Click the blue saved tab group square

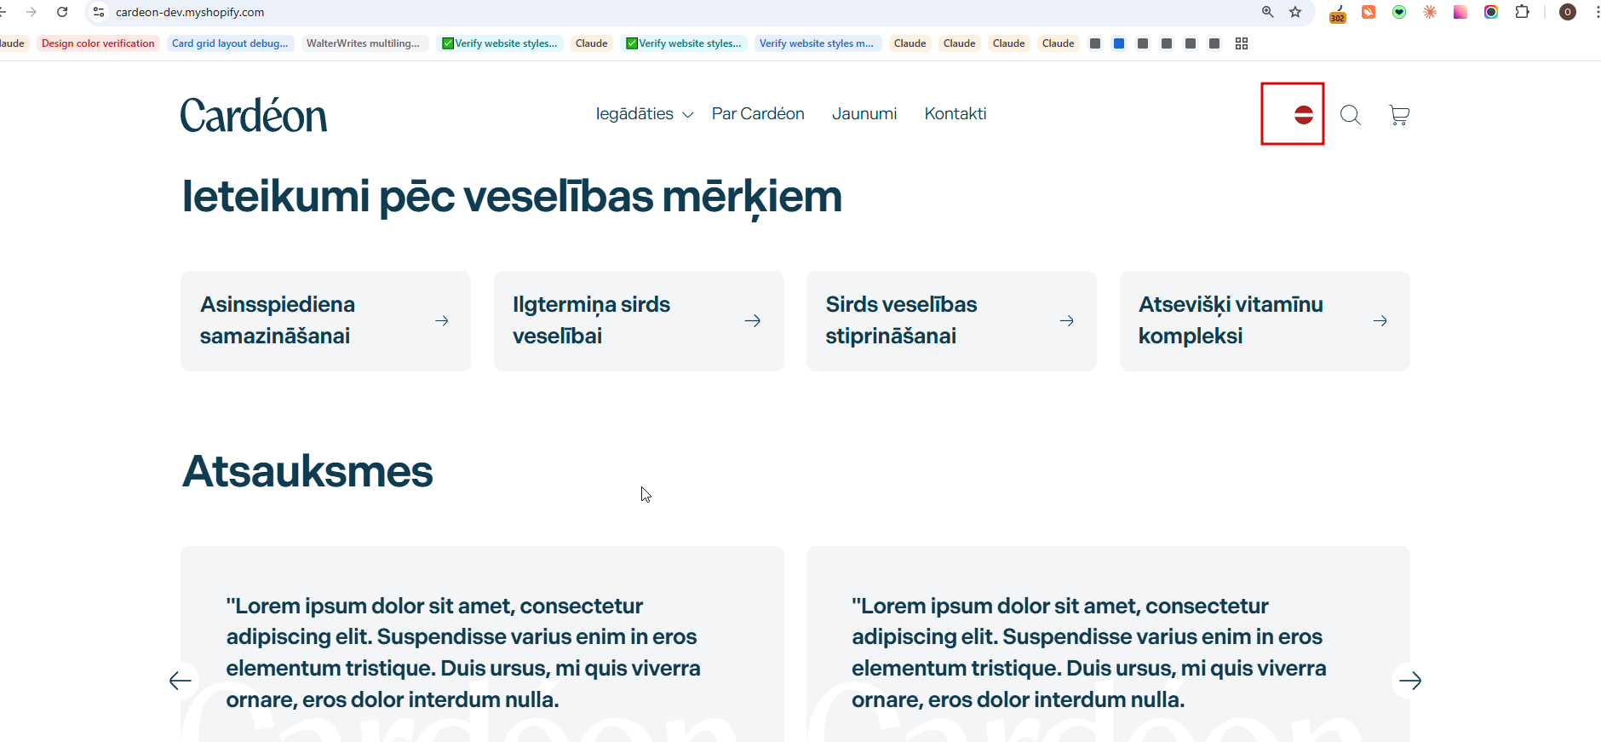click(x=1119, y=43)
